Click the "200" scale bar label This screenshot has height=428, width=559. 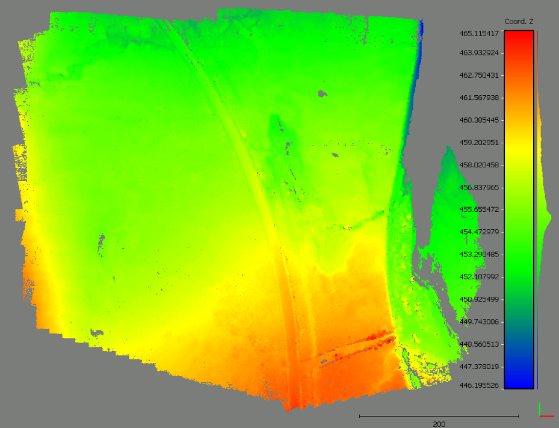click(439, 424)
